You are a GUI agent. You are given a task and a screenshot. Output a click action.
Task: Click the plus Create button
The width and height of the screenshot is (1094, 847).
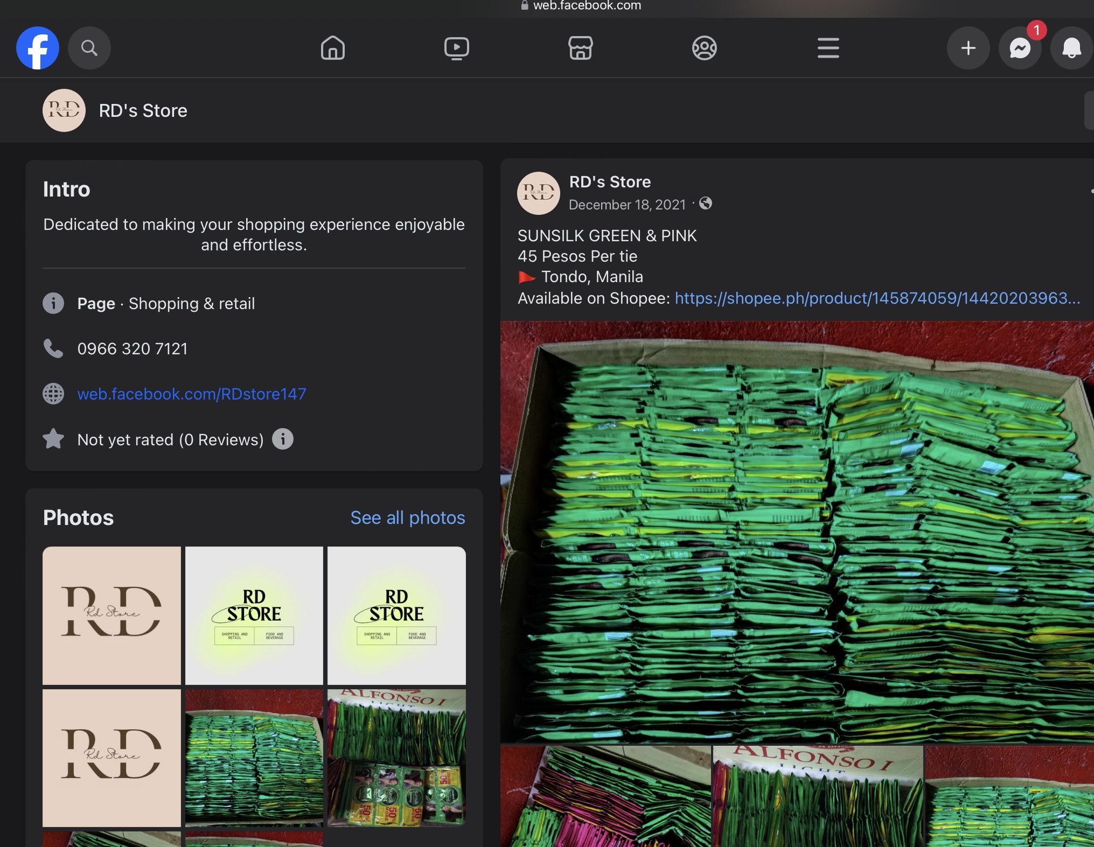point(968,48)
